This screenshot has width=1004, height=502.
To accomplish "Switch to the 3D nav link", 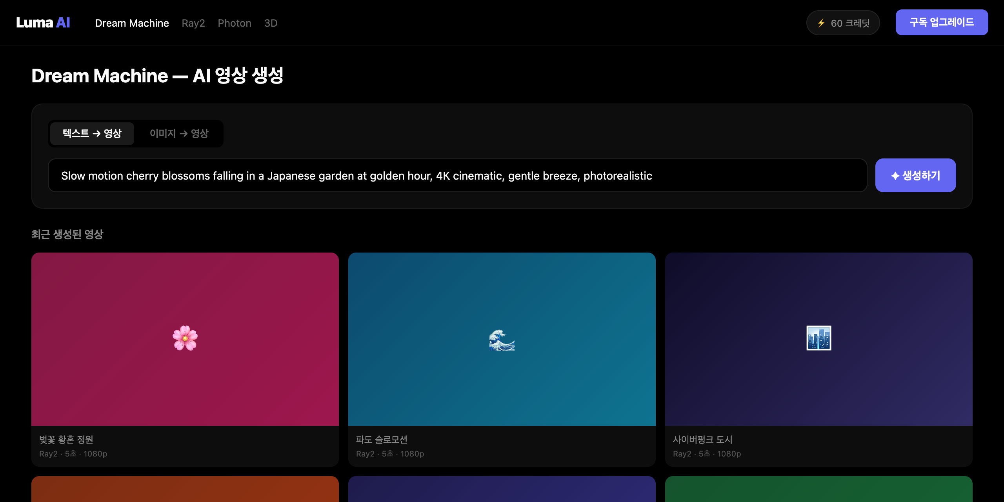I will pyautogui.click(x=271, y=23).
